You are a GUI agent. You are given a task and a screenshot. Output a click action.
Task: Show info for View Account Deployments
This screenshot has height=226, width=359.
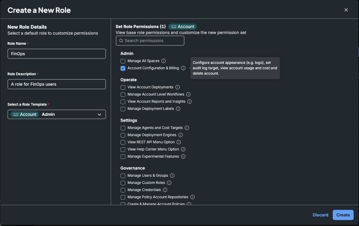[178, 87]
